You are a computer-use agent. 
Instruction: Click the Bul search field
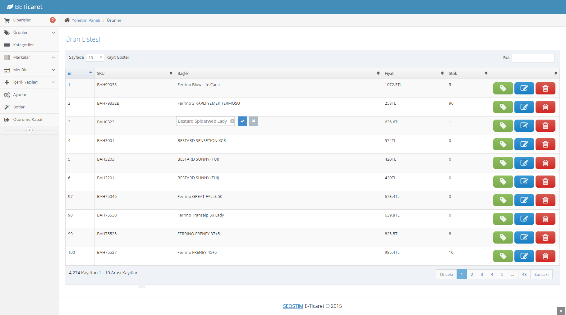pyautogui.click(x=533, y=58)
